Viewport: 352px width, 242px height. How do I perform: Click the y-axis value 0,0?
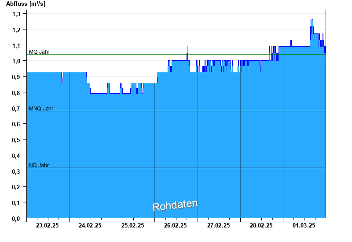[x=16, y=218]
